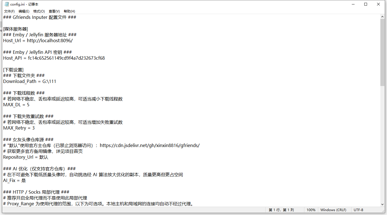This screenshot has height=215, width=387.
Task: Open the 帮助(H) menu
Action: point(69,11)
